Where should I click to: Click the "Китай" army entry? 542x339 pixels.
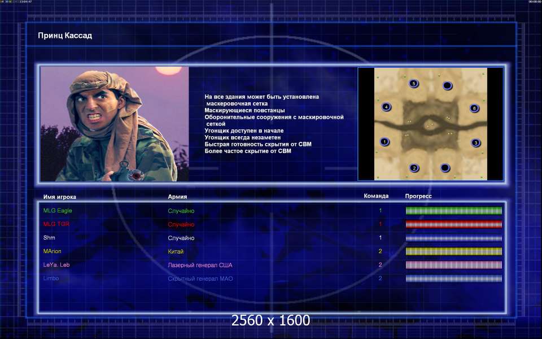point(176,251)
